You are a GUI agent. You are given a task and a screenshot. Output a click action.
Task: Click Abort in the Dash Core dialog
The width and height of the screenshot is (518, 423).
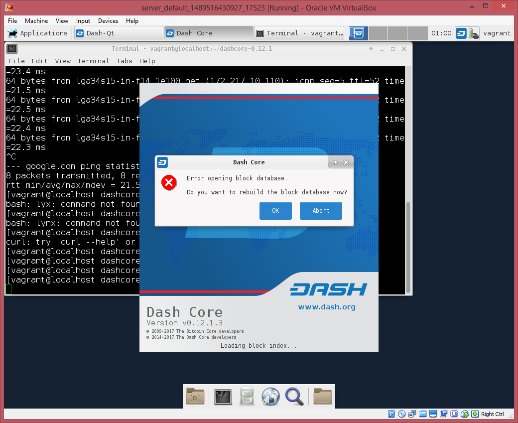(x=321, y=211)
